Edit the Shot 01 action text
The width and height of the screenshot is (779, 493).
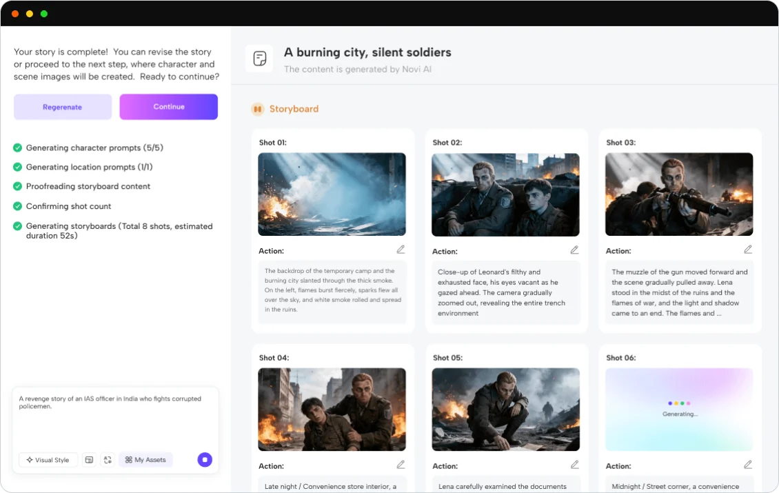click(401, 250)
